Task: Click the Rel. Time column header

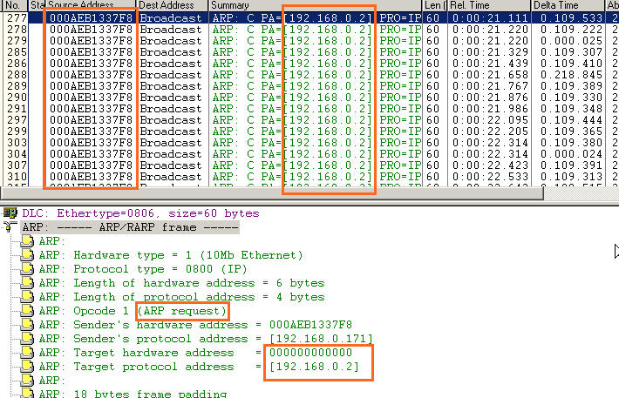Action: point(475,5)
